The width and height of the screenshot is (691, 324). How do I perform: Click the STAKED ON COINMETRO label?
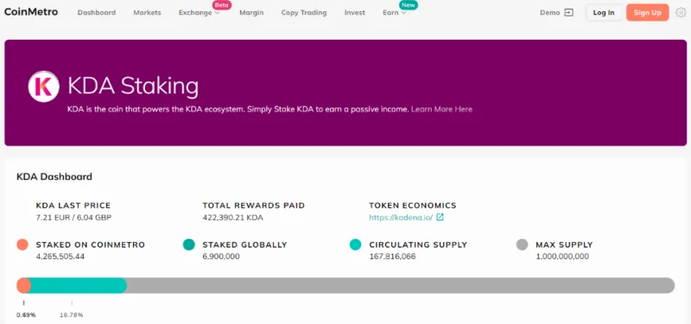pyautogui.click(x=91, y=245)
